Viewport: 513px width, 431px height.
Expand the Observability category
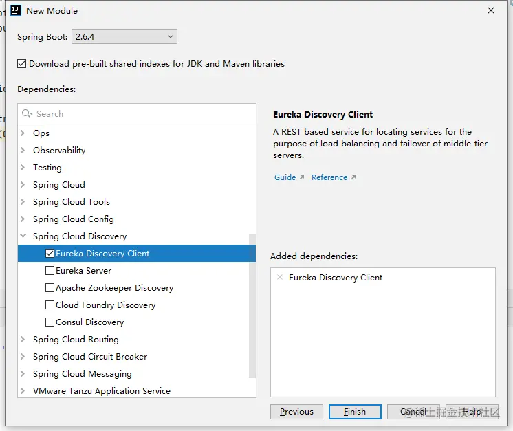pos(23,150)
